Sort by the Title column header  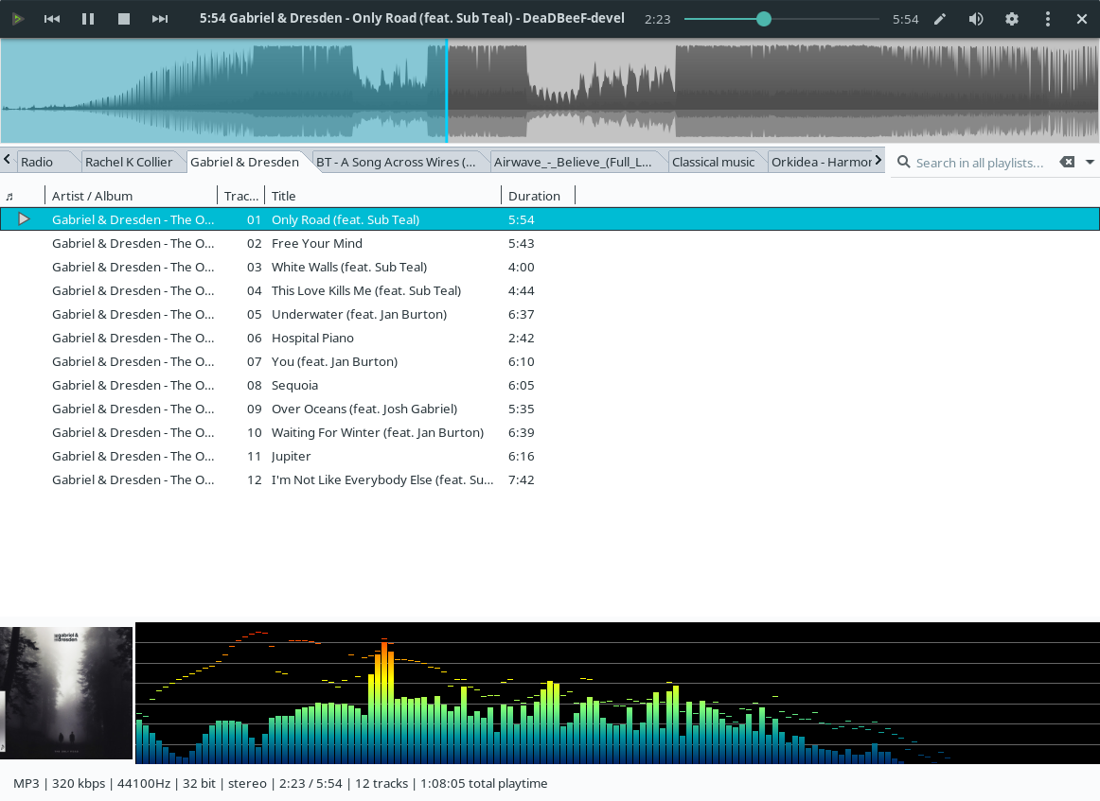tap(382, 196)
